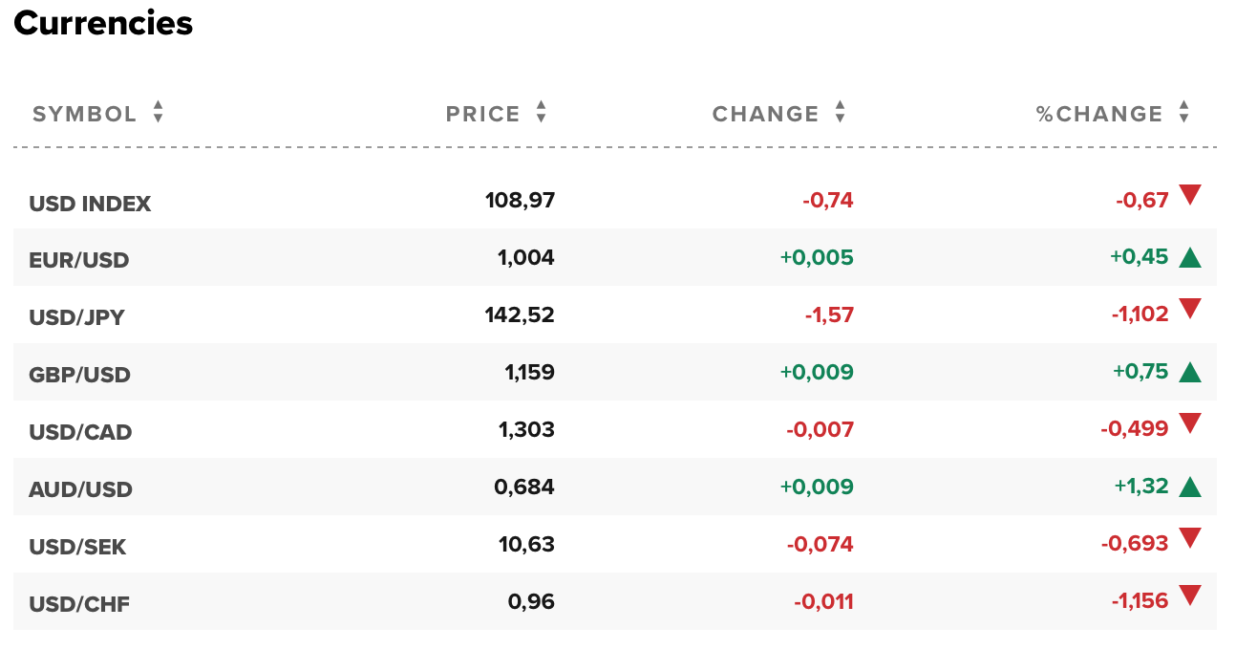Select the GBP/USD symbol

(x=80, y=375)
